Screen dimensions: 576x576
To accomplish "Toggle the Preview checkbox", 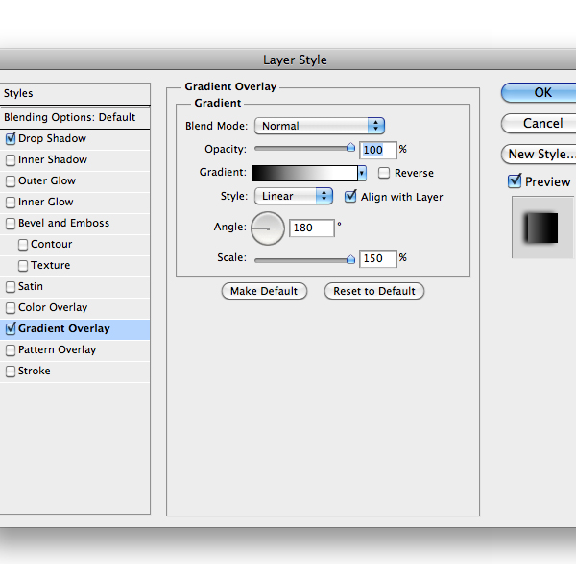I will coord(515,181).
